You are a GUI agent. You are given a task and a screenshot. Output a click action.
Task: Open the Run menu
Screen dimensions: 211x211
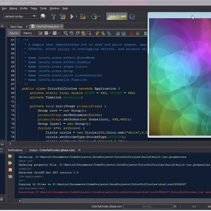tap(4, 8)
